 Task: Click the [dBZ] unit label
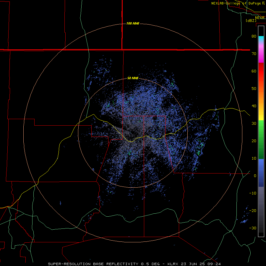(x=251, y=20)
